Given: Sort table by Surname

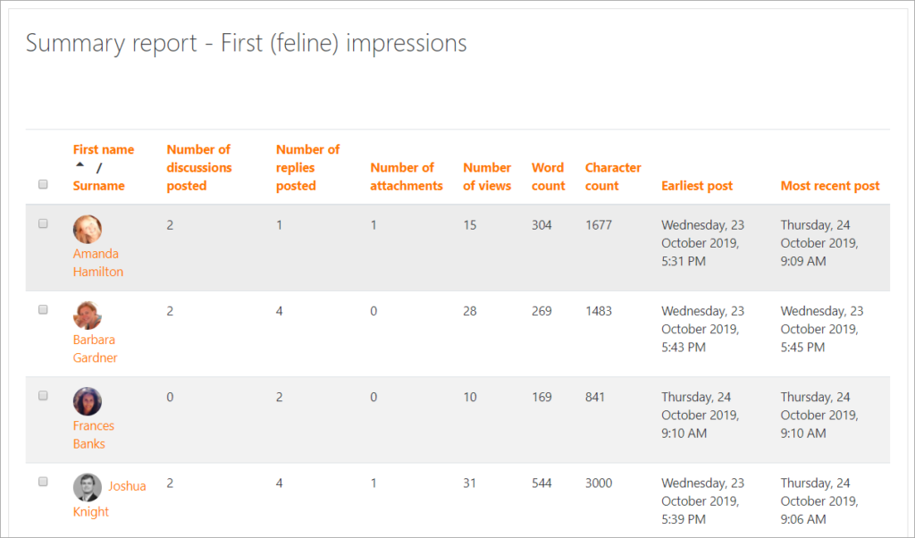Looking at the screenshot, I should click(x=98, y=186).
